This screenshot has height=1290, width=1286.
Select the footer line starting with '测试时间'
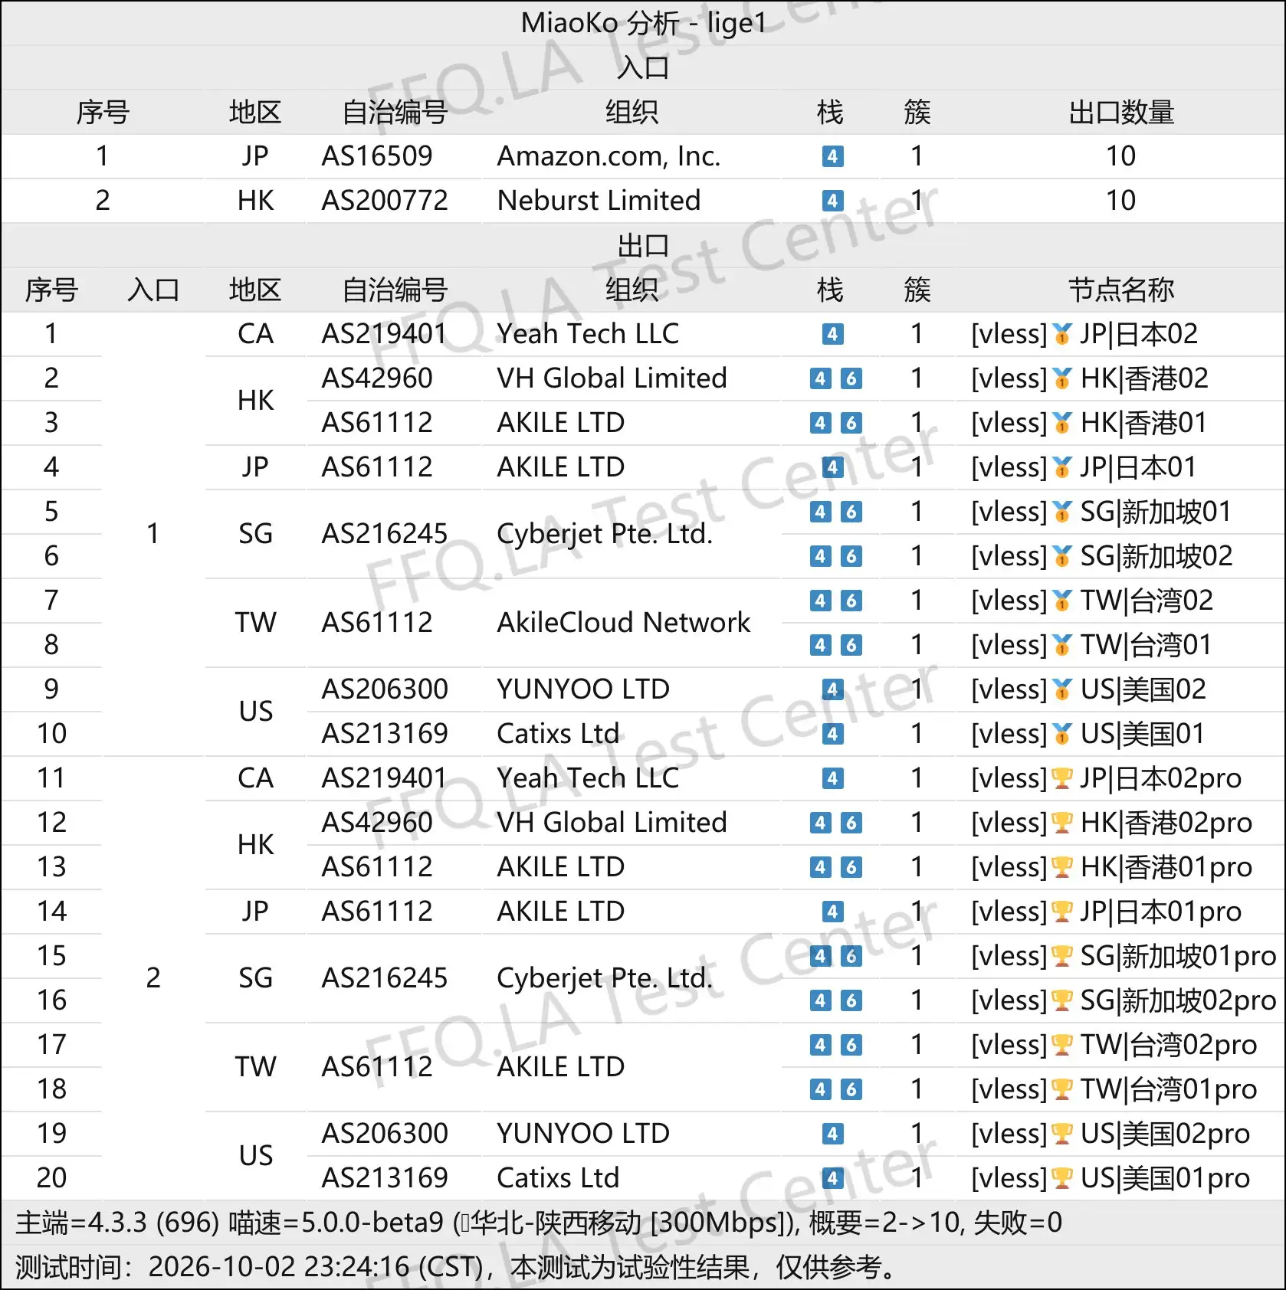pyautogui.click(x=457, y=1267)
